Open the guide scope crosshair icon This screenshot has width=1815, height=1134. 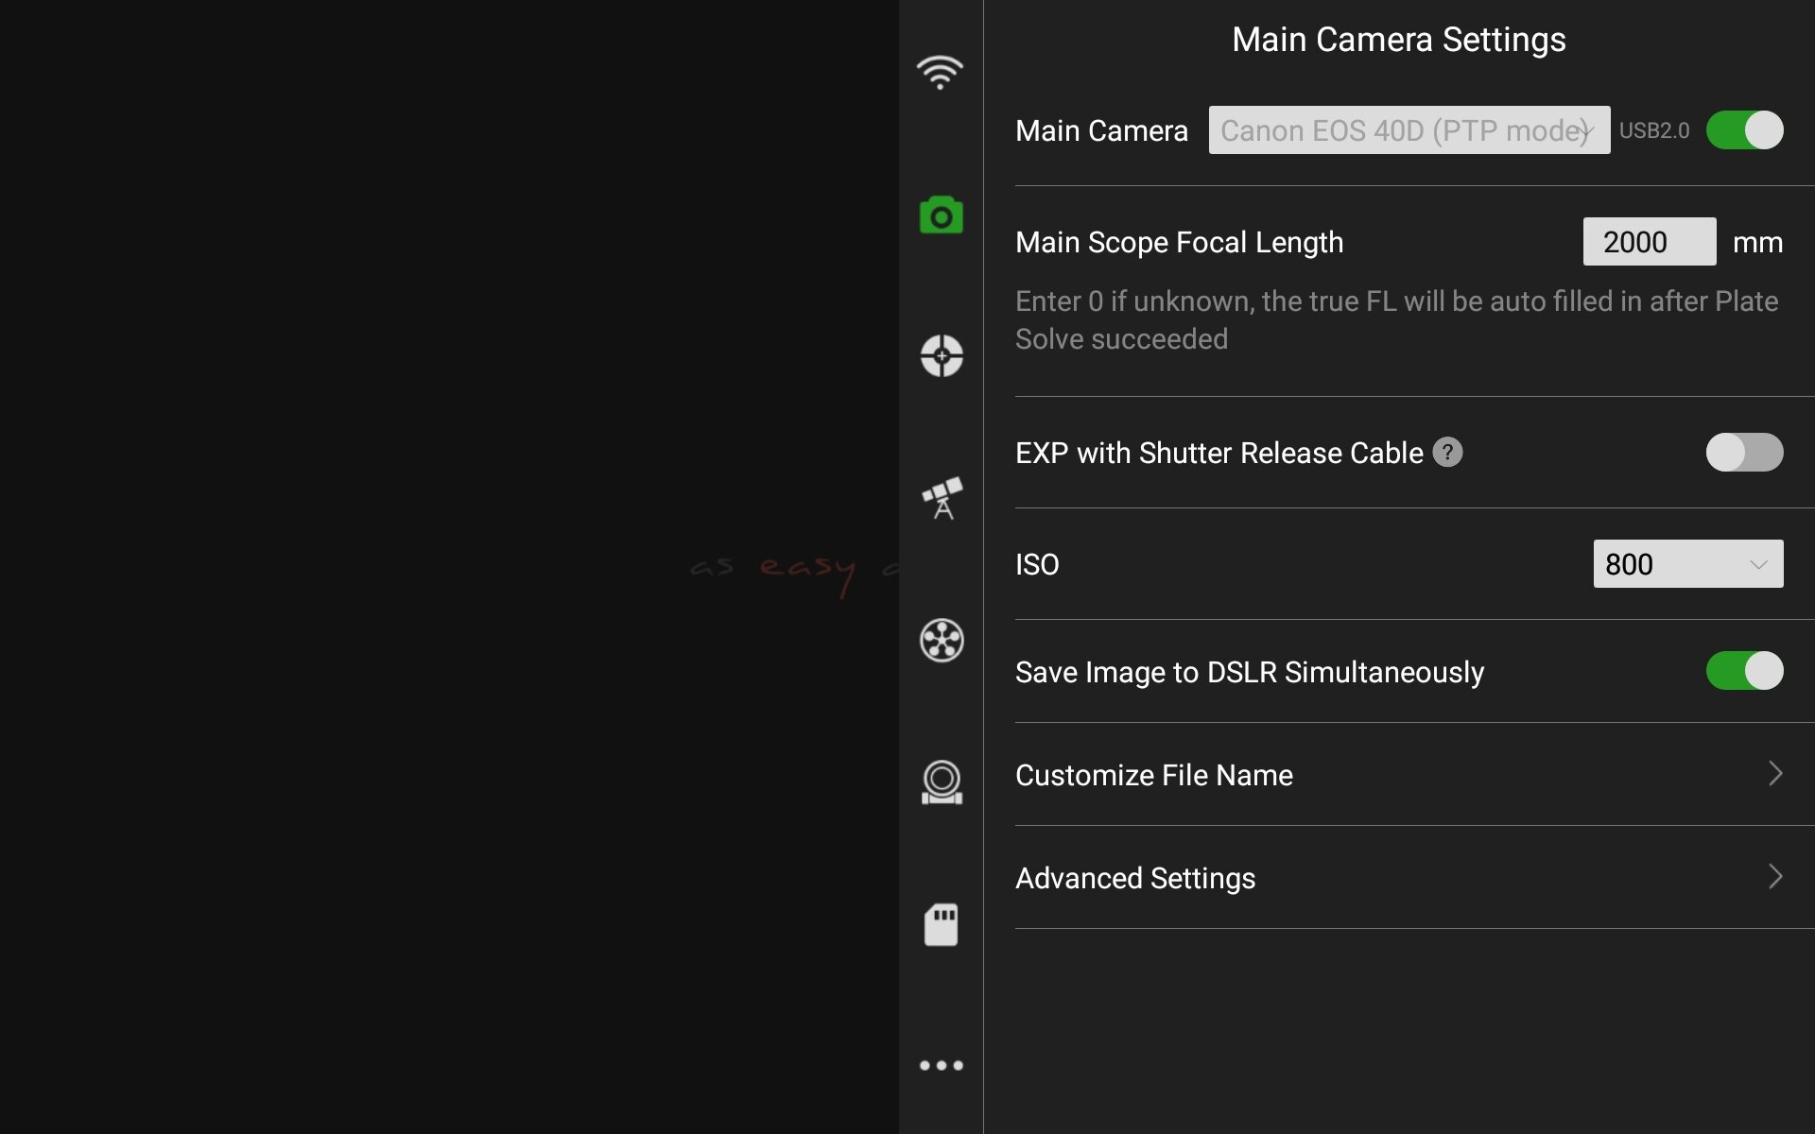pos(941,356)
